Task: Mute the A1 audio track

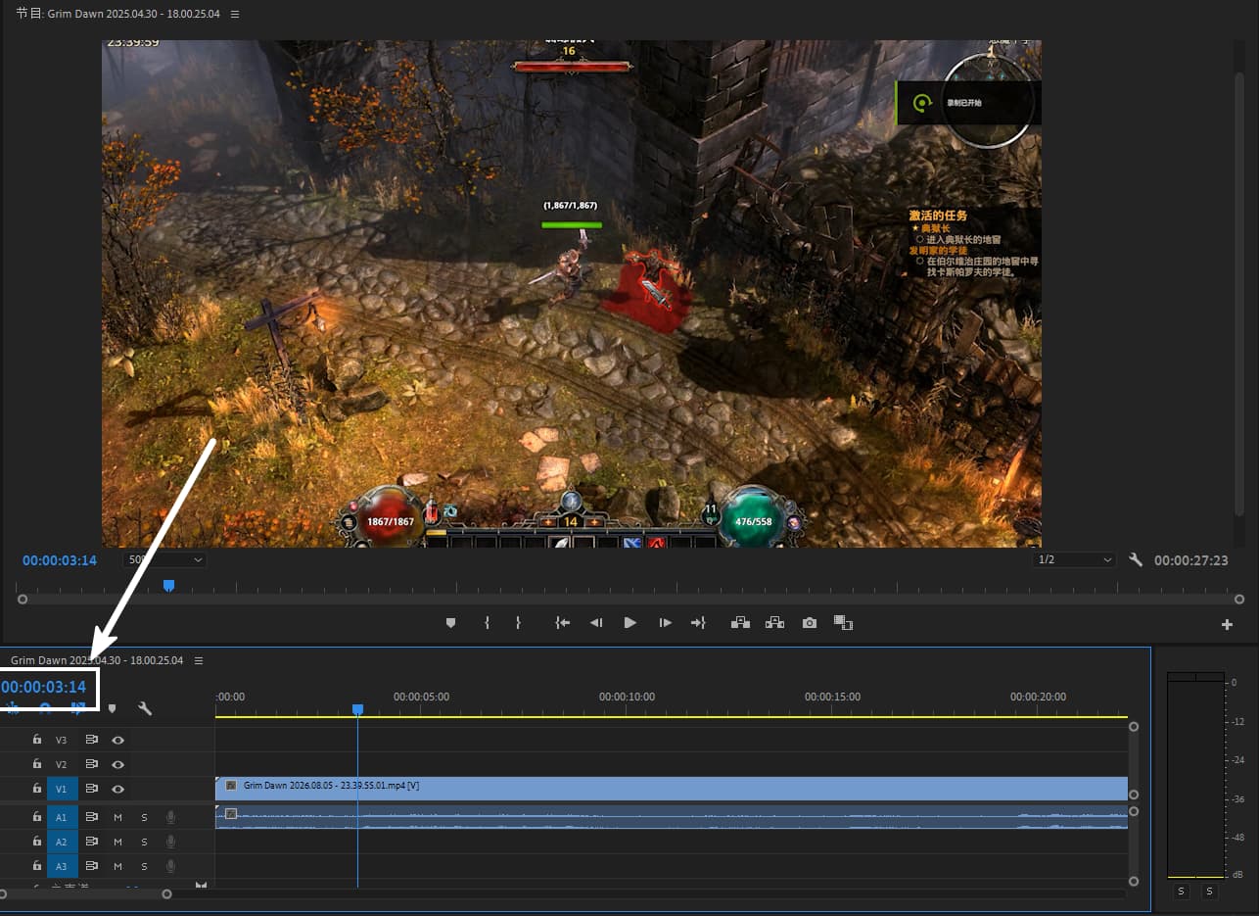Action: [117, 817]
